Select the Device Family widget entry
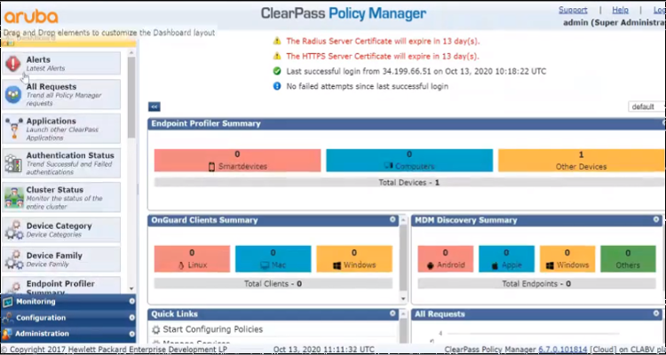This screenshot has height=355, width=666. pos(61,259)
